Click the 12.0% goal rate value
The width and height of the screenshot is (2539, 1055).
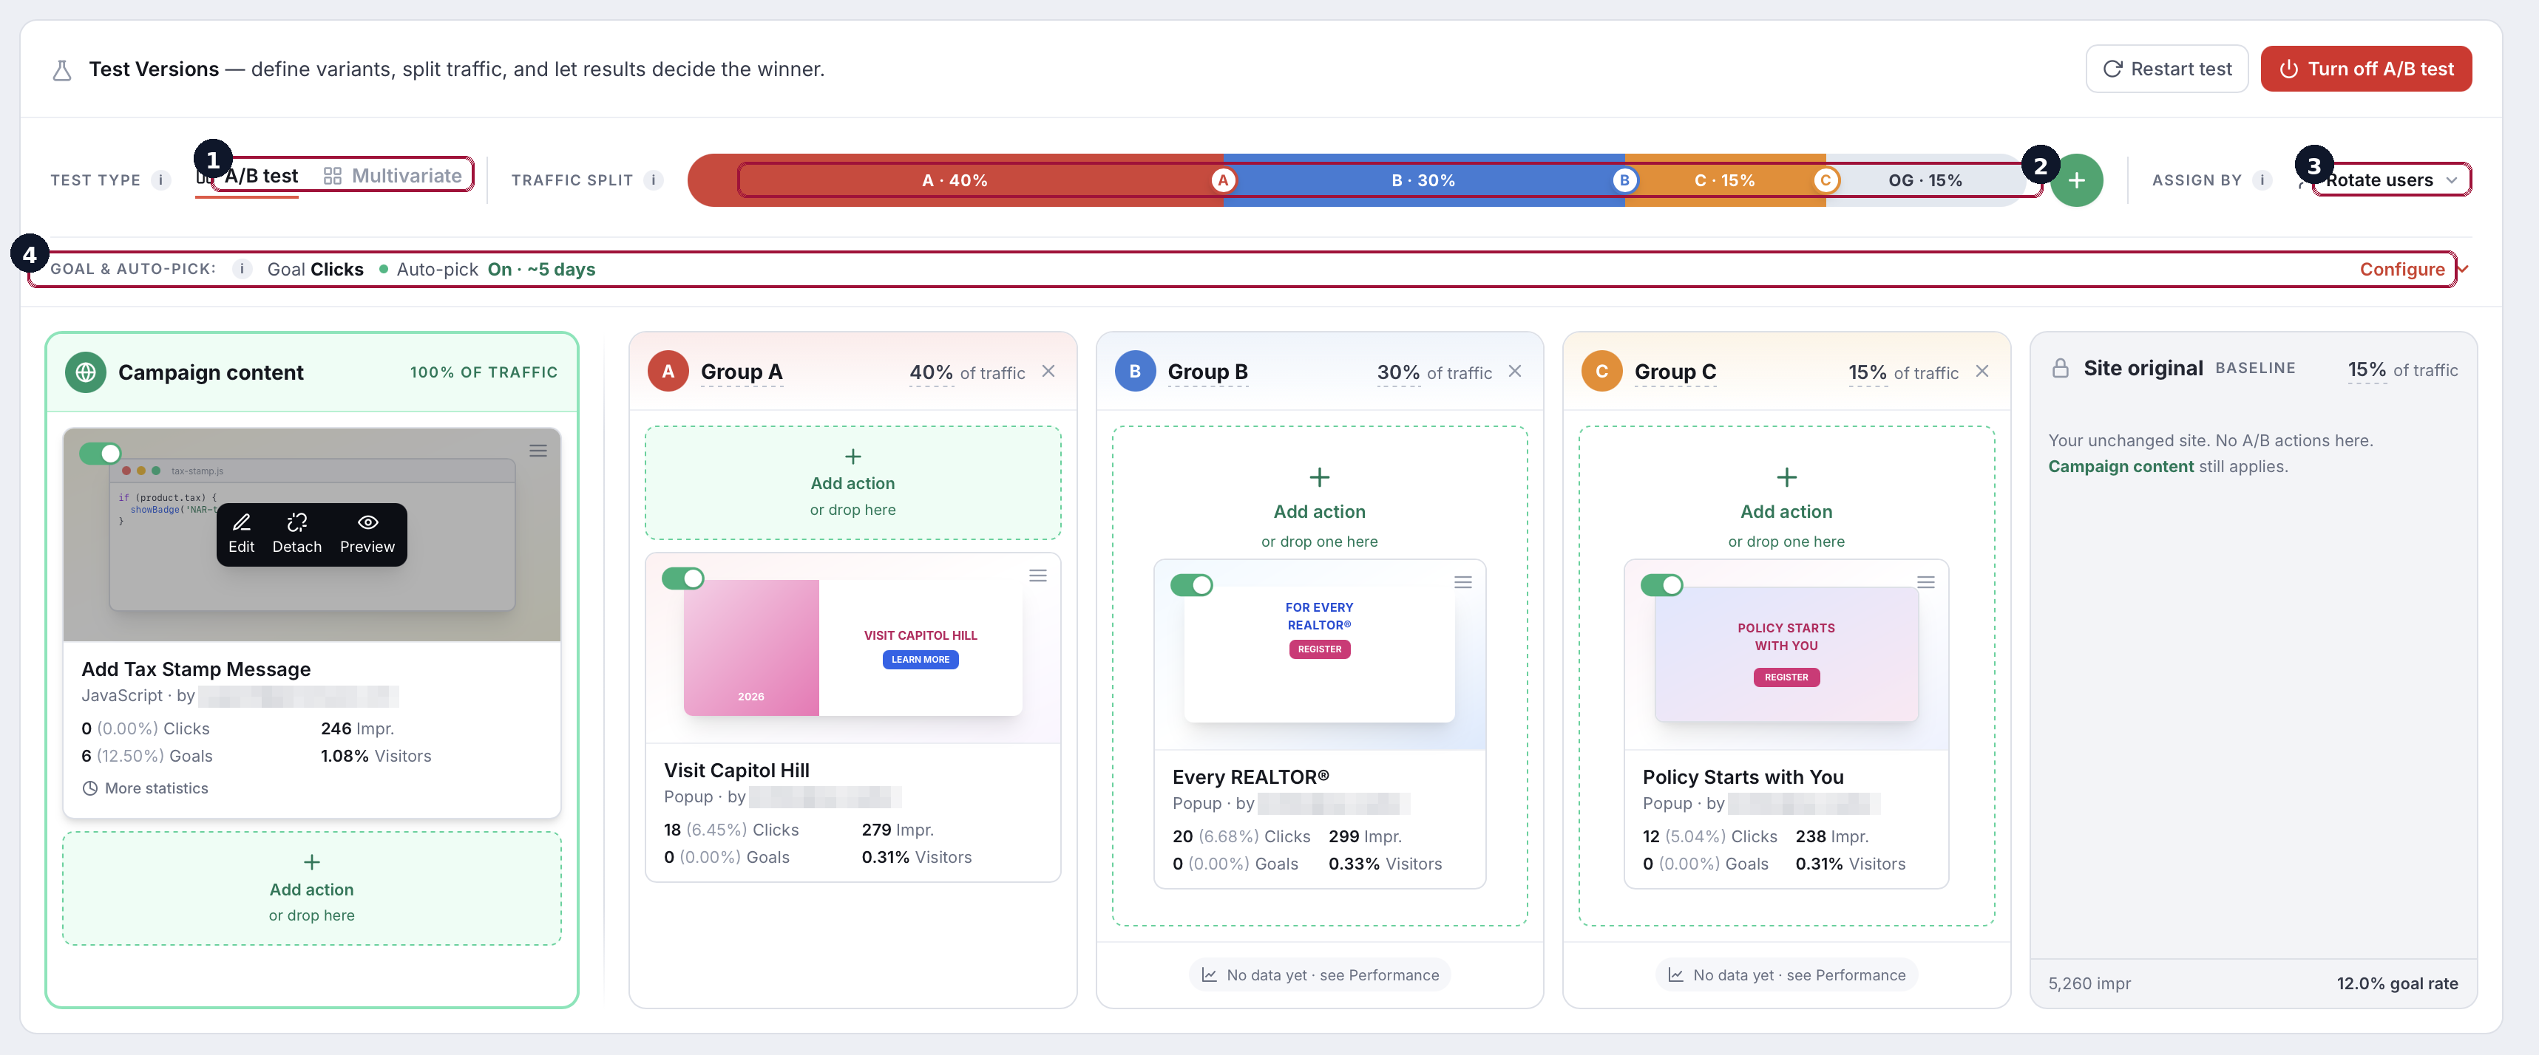tap(2396, 983)
